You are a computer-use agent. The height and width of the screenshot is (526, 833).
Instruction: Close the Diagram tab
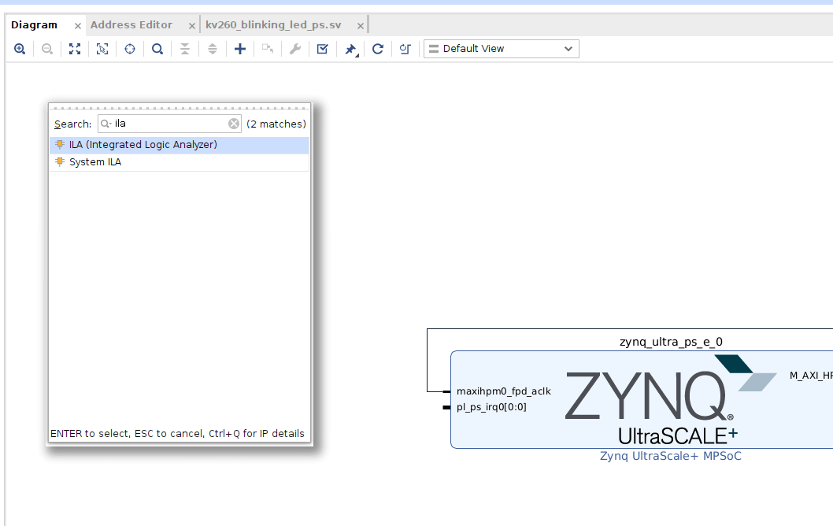[78, 25]
